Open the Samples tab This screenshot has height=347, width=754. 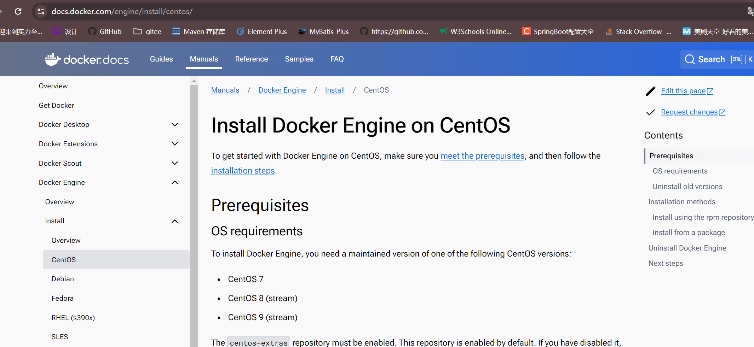[299, 59]
